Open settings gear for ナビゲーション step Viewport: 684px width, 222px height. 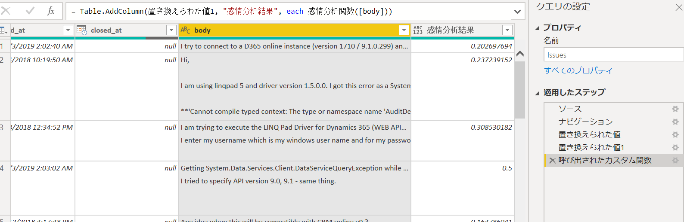675,122
